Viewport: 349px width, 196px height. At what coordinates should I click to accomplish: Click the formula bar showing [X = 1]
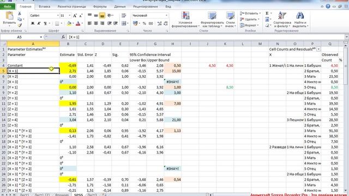click(x=206, y=37)
